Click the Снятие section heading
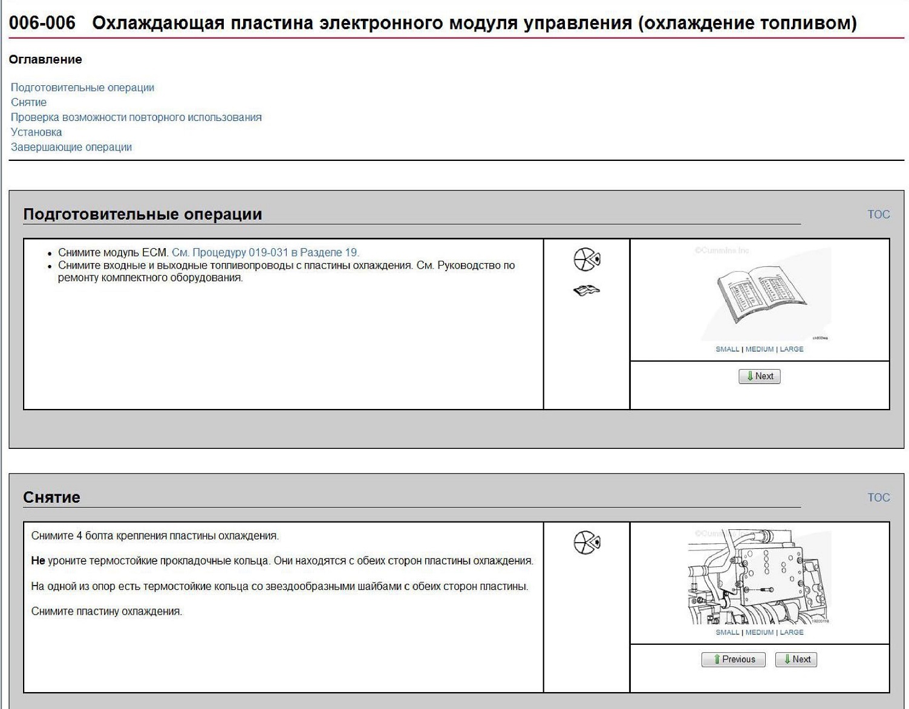Screen dimensions: 909x709 (x=51, y=497)
